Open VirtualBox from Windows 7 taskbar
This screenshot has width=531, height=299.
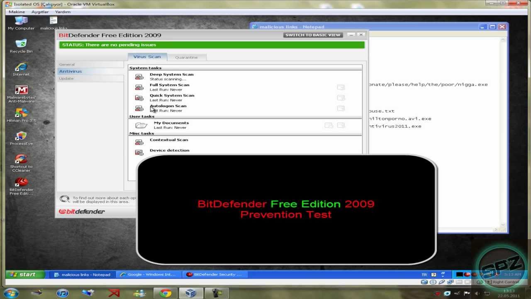tap(191, 293)
